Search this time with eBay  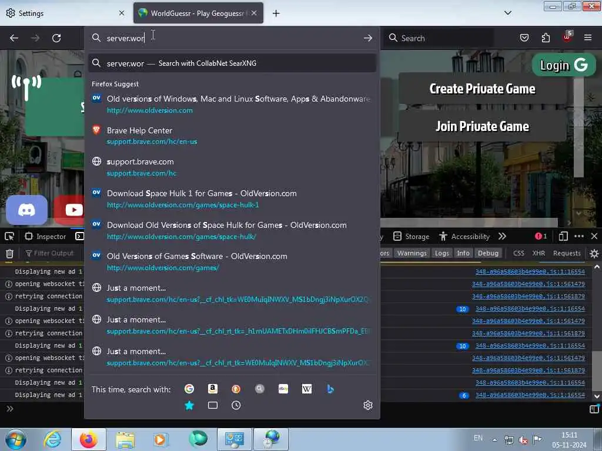(283, 389)
